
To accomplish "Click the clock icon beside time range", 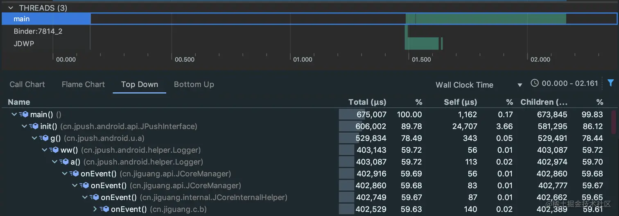I will tap(534, 83).
